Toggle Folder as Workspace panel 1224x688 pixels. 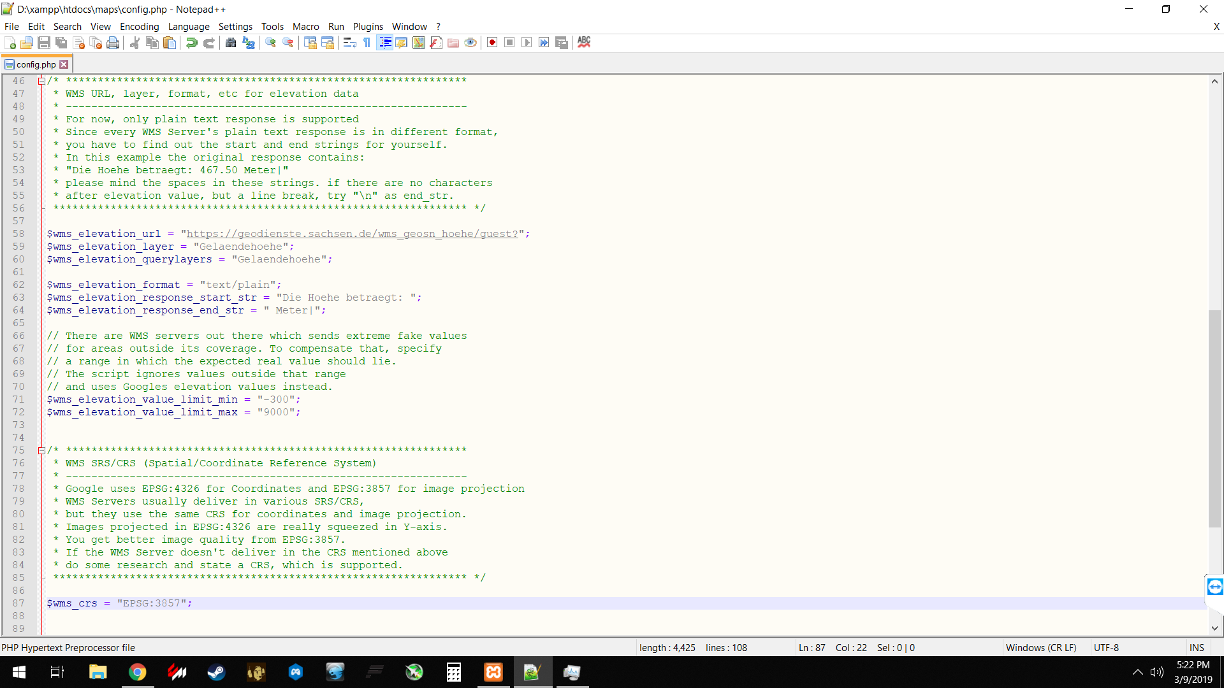[453, 43]
